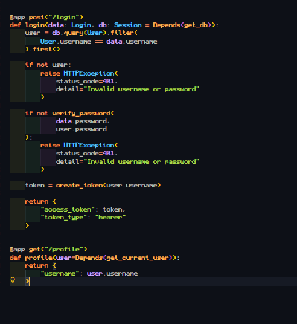
Task: Click the first() method call
Action: point(46,50)
